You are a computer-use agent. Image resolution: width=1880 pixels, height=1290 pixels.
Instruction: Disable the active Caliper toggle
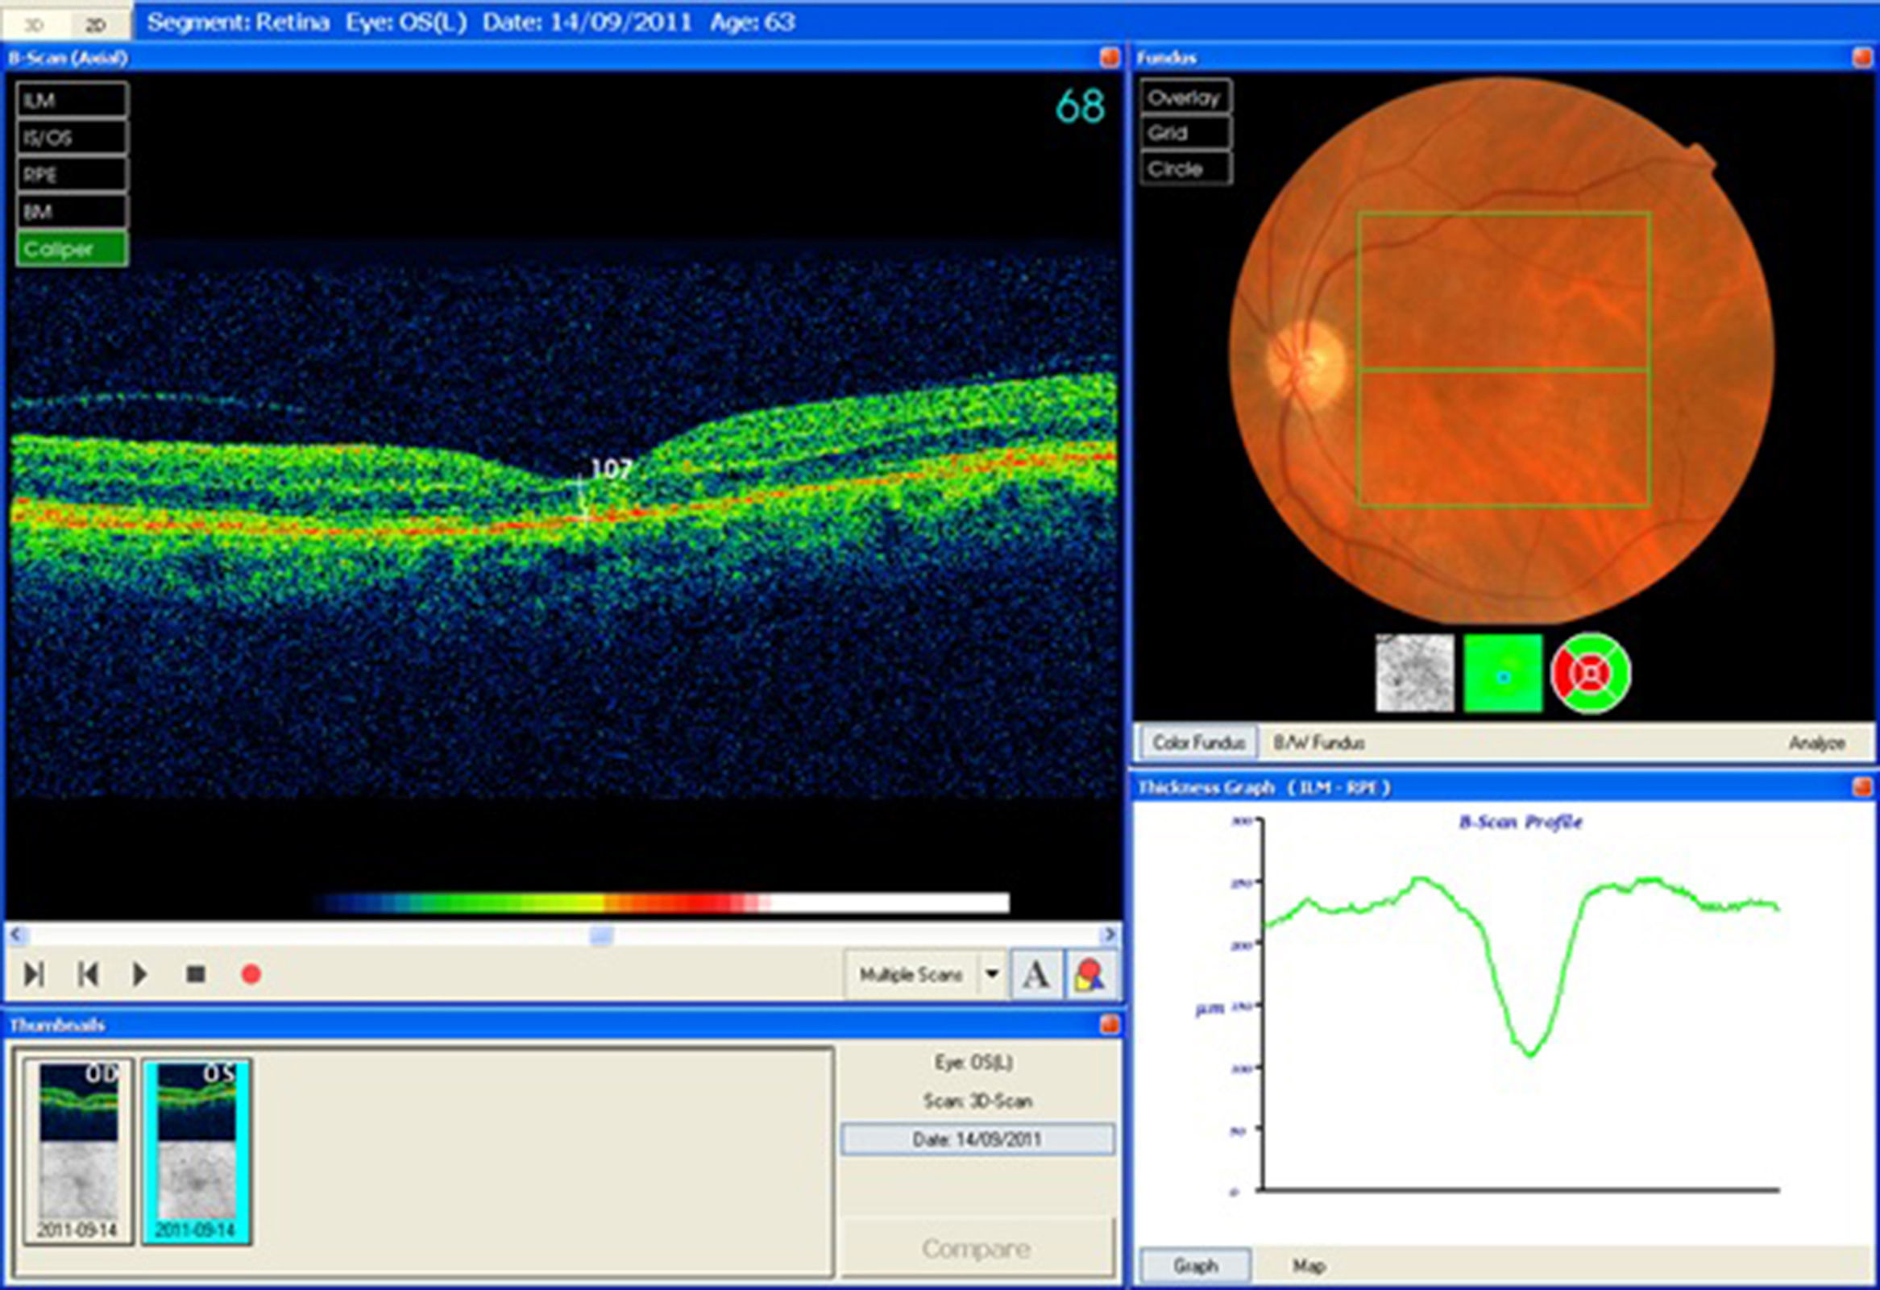point(71,248)
